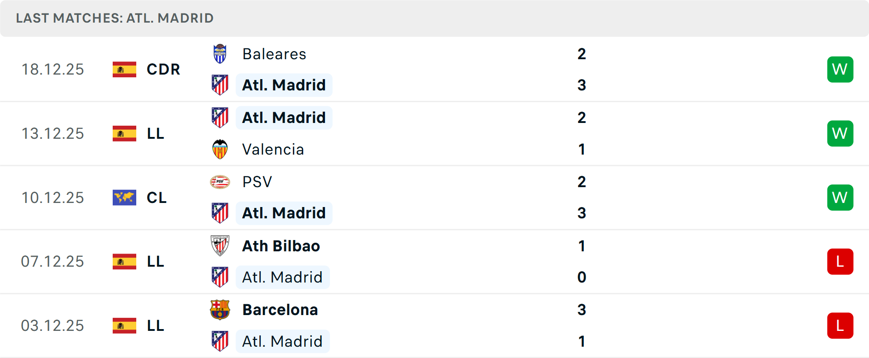The image size is (869, 358).
Task: Click the Champions League world flag icon
Action: point(124,198)
